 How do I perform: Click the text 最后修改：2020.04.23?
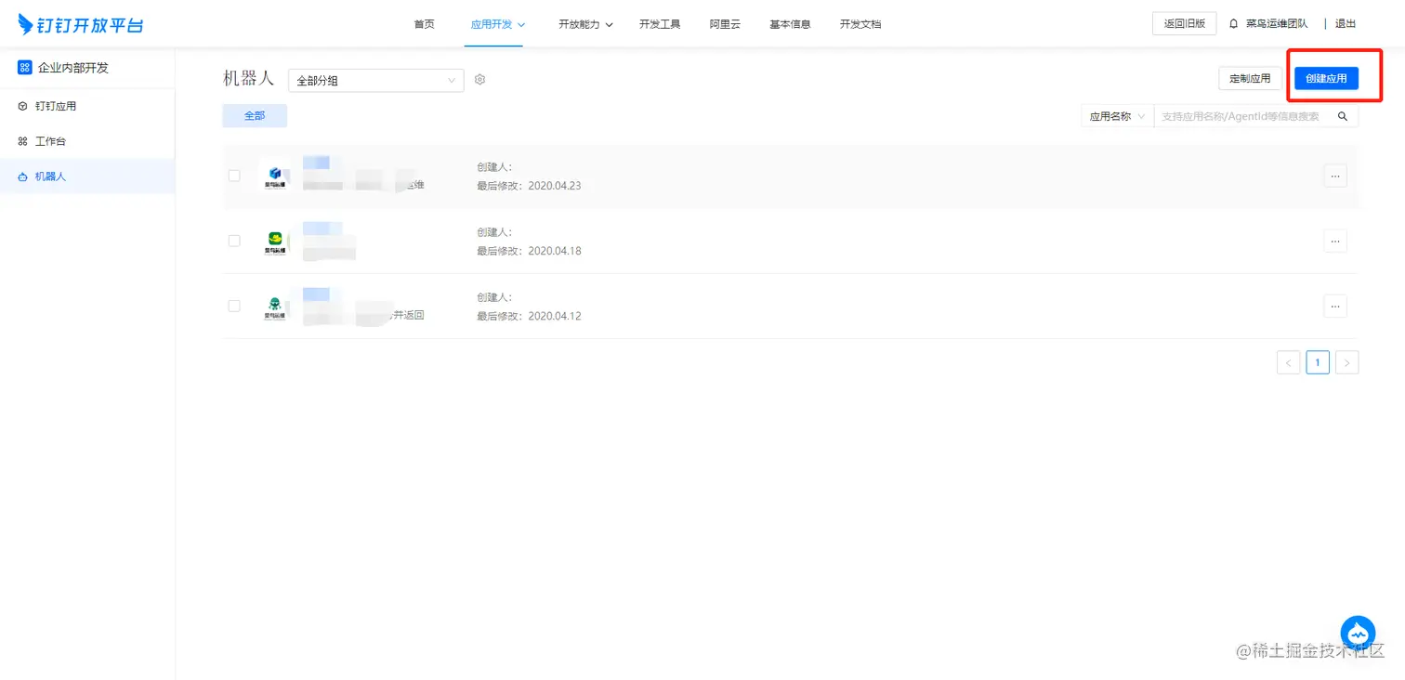(x=529, y=186)
